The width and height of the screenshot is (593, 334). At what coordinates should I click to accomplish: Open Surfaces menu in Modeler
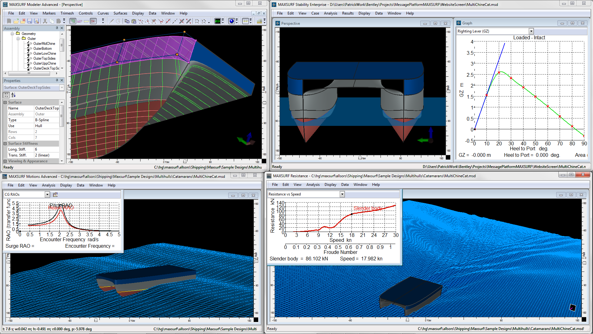[120, 13]
